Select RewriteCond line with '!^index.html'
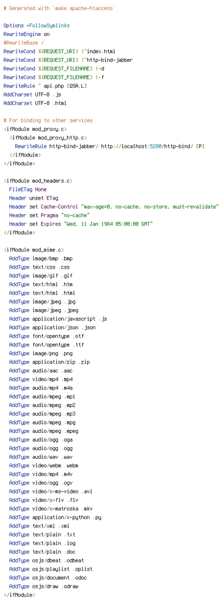 (x=59, y=51)
